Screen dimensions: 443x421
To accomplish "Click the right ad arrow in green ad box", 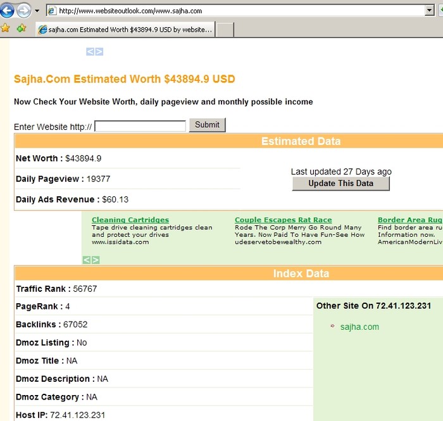I will point(96,260).
